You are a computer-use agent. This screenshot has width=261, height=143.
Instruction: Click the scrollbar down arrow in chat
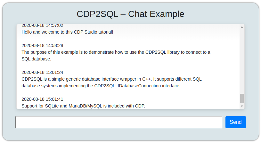point(242,106)
